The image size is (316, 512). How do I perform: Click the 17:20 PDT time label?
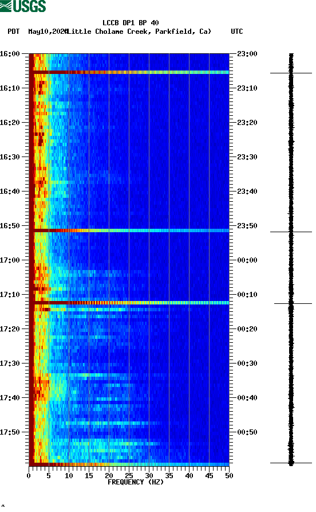pyautogui.click(x=10, y=329)
